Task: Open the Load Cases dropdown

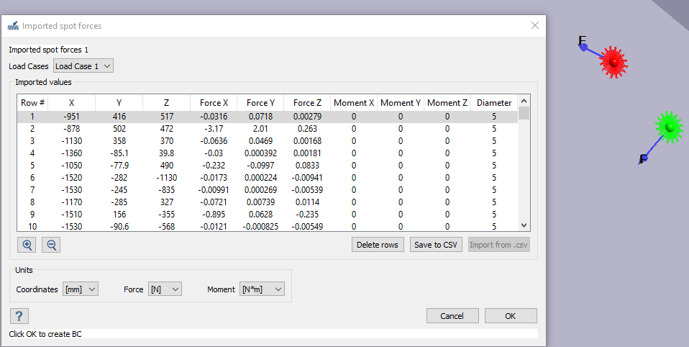Action: (x=83, y=66)
